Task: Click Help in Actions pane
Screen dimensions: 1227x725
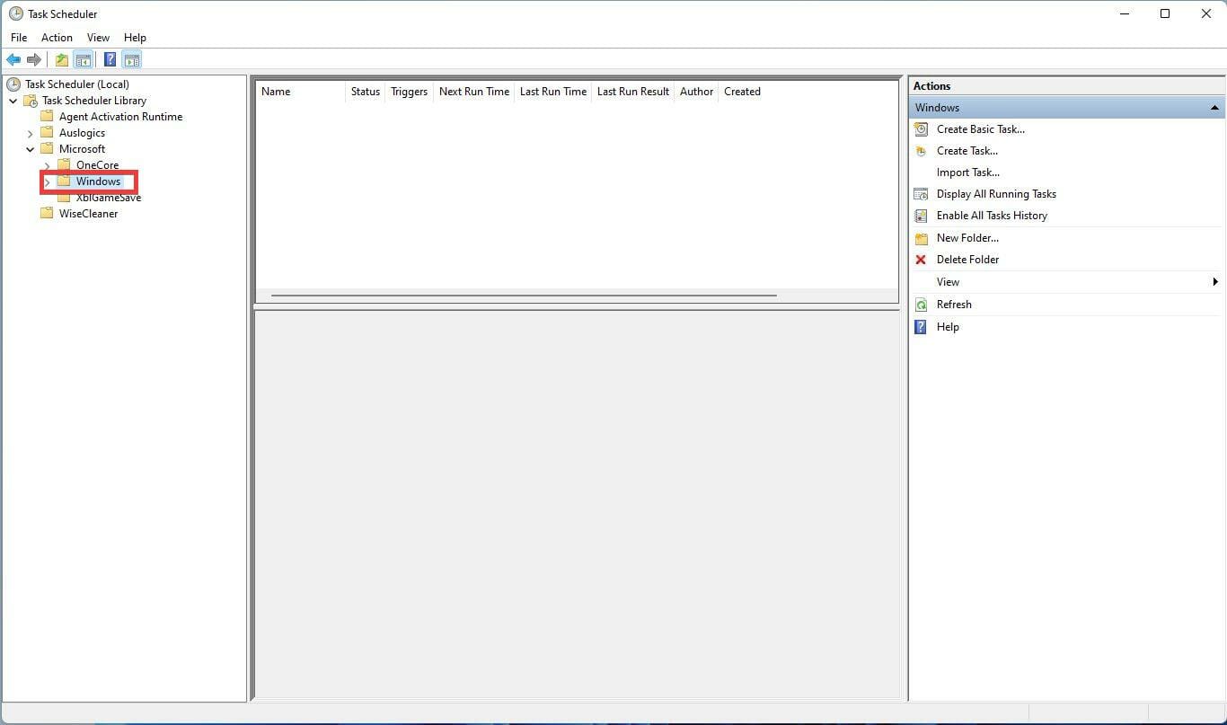Action: [x=948, y=327]
